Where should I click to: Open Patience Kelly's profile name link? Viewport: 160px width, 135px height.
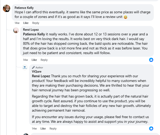click(x=24, y=8)
